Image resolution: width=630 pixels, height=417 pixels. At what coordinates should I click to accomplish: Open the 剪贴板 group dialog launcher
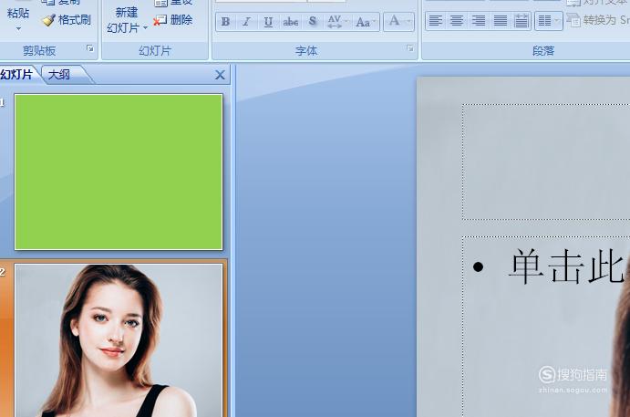90,48
